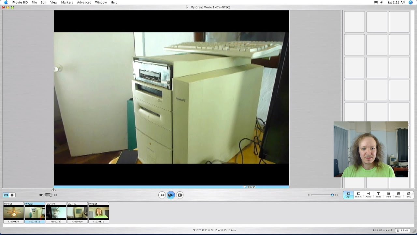Open the Edit menu
Viewport: 417px width, 235px height.
pos(43,2)
